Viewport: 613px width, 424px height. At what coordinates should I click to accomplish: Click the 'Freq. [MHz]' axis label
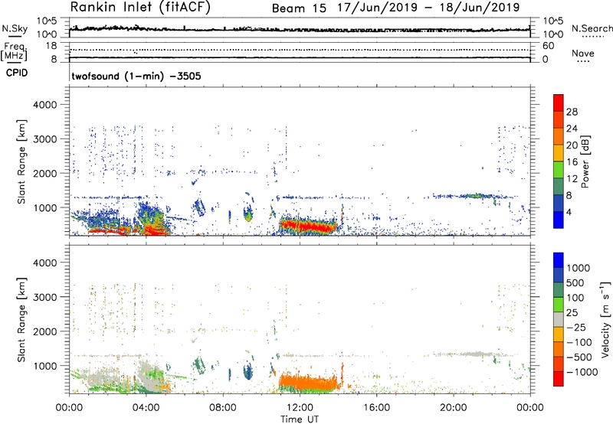[x=14, y=52]
